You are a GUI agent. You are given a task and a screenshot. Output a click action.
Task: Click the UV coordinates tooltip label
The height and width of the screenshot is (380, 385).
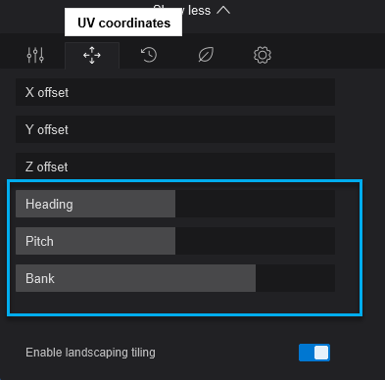tap(123, 23)
